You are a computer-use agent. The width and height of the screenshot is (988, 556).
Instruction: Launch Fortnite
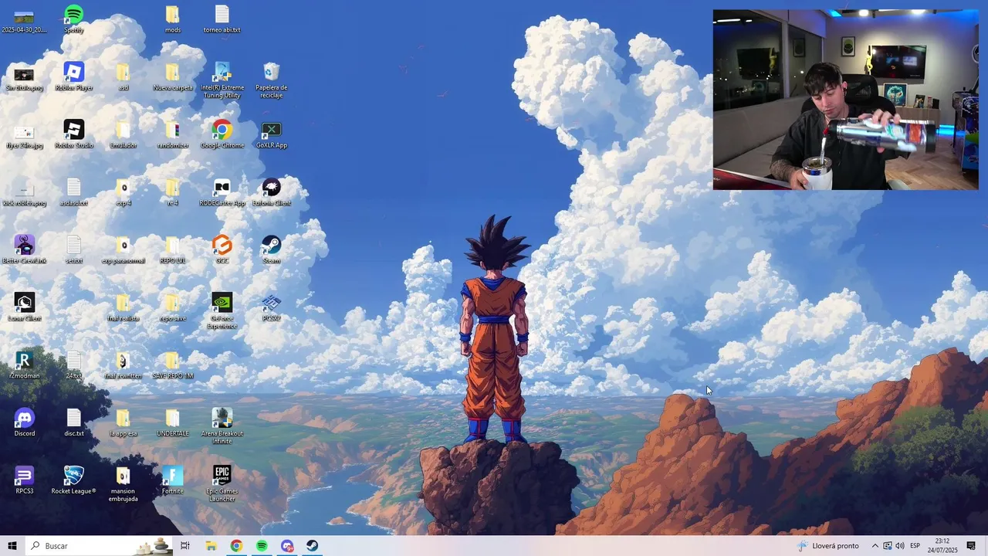[x=173, y=480]
